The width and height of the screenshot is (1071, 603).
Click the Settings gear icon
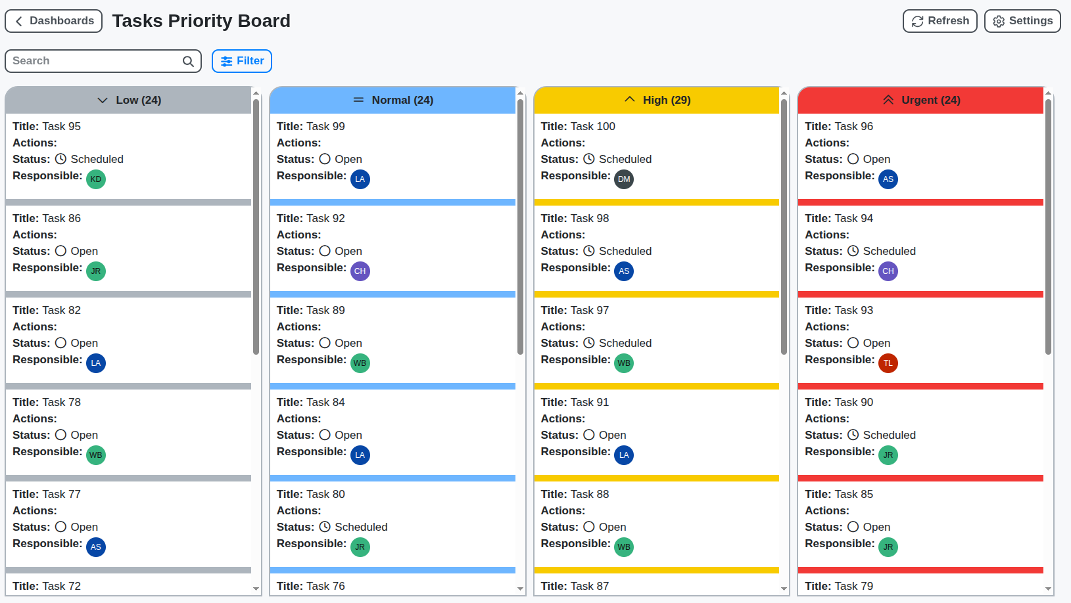point(999,21)
